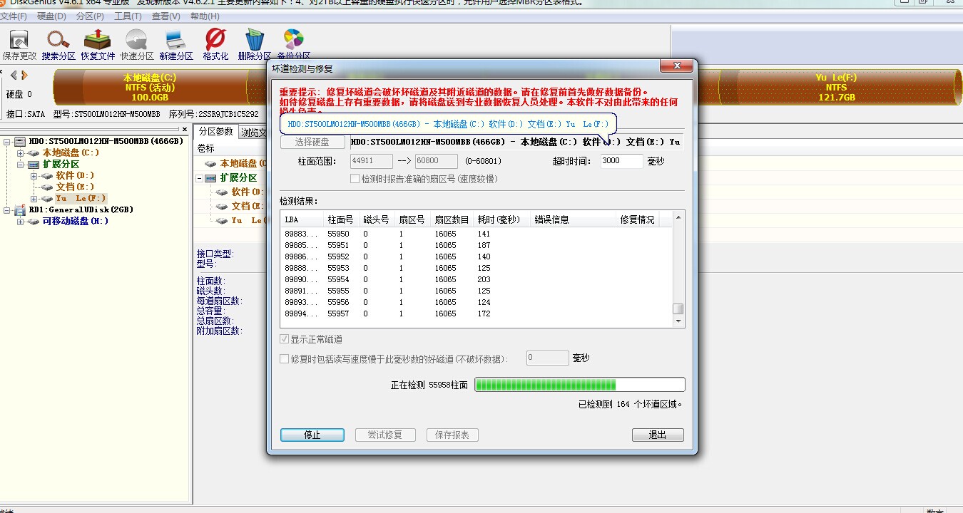Expand the 本地磁盘(C:) tree node
Screen dimensions: 963x513
(21, 153)
